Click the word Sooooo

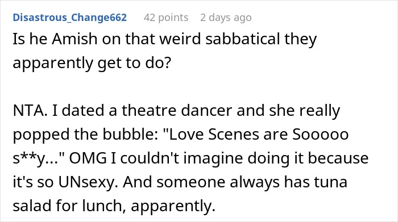(320, 135)
